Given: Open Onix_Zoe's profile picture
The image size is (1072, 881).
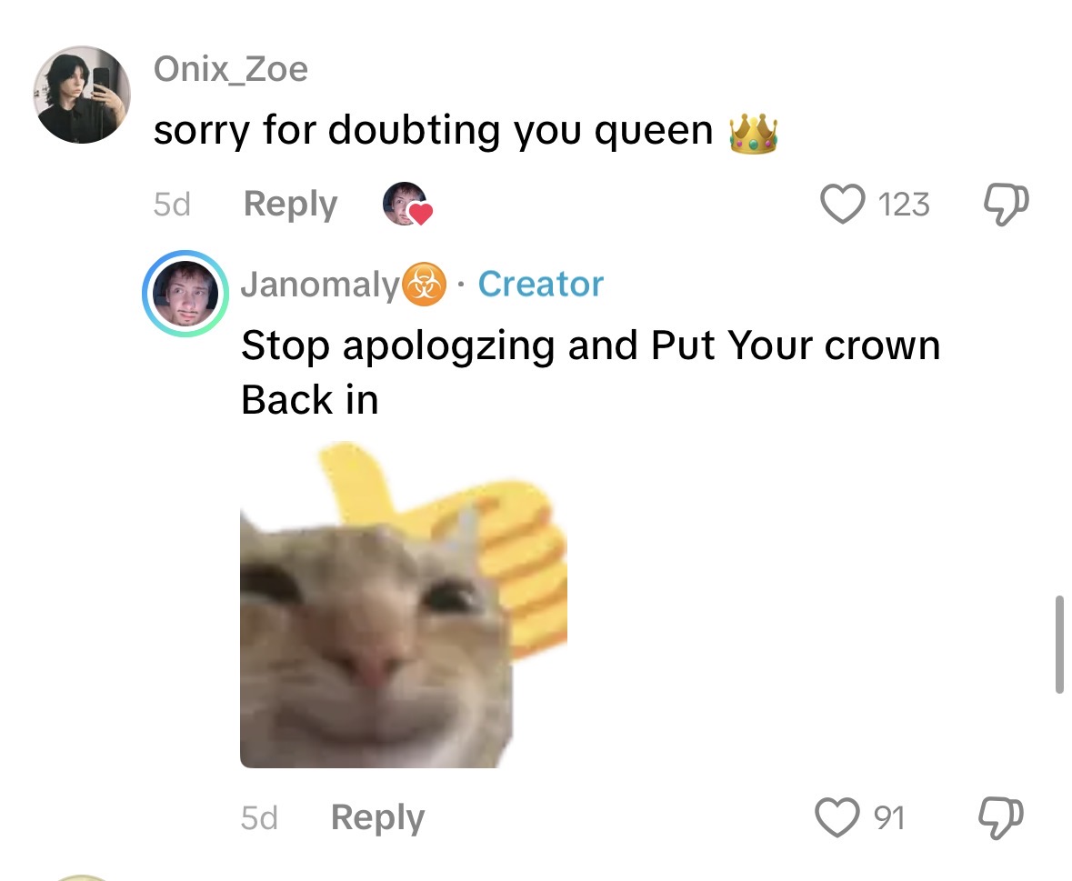Looking at the screenshot, I should 82,95.
